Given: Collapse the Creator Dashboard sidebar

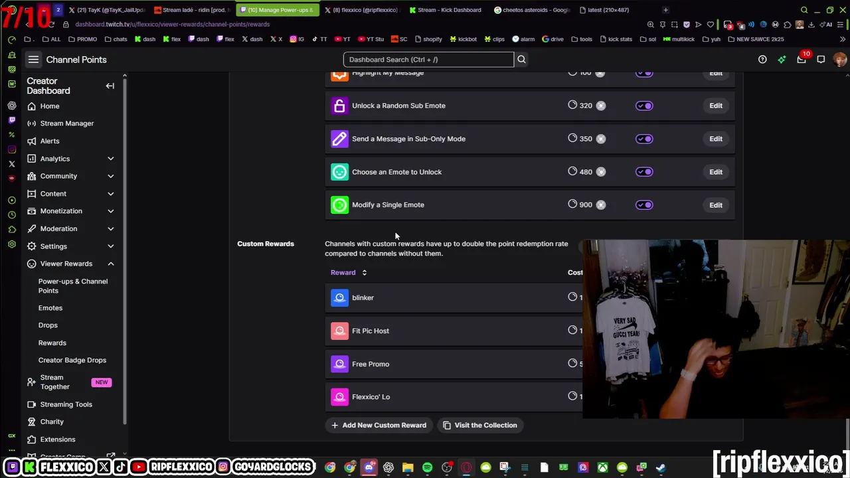Looking at the screenshot, I should pyautogui.click(x=110, y=86).
